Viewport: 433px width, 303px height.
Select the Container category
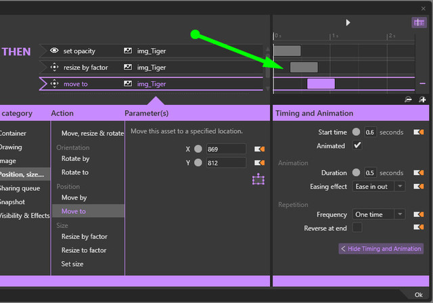(x=13, y=133)
